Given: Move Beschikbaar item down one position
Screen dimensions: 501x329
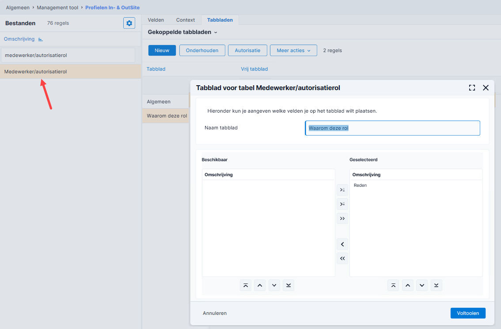Looking at the screenshot, I should pyautogui.click(x=274, y=285).
